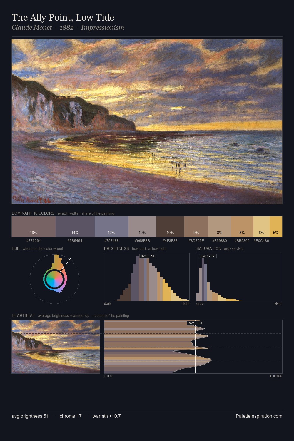Click the average brightness scanned caption
Image resolution: width=294 pixels, height=441 pixels.
pyautogui.click(x=83, y=316)
